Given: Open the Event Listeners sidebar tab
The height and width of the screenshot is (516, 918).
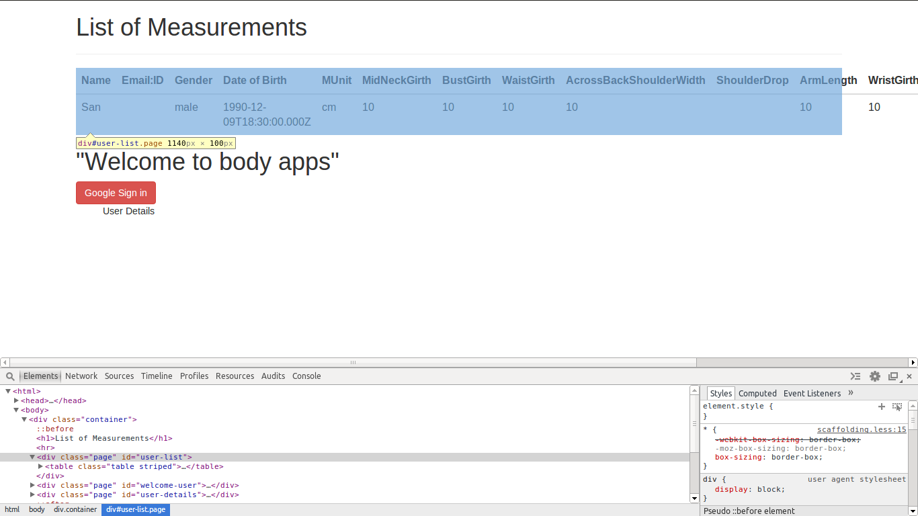Looking at the screenshot, I should [812, 394].
